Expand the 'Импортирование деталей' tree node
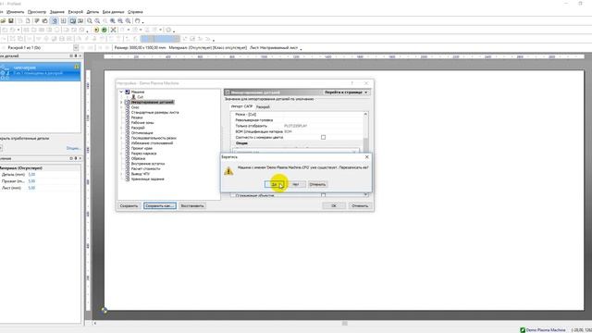592x333 pixels. pos(121,103)
